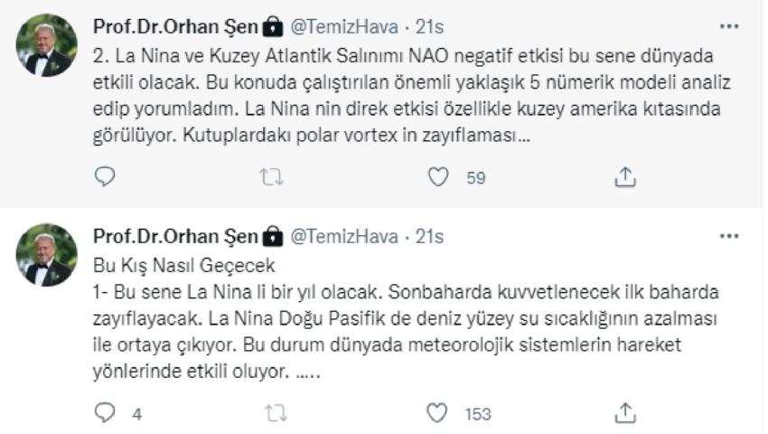Open the Prof.Dr.Orhan Şen name in the first tweet
This screenshot has height=434, width=768.
[175, 26]
